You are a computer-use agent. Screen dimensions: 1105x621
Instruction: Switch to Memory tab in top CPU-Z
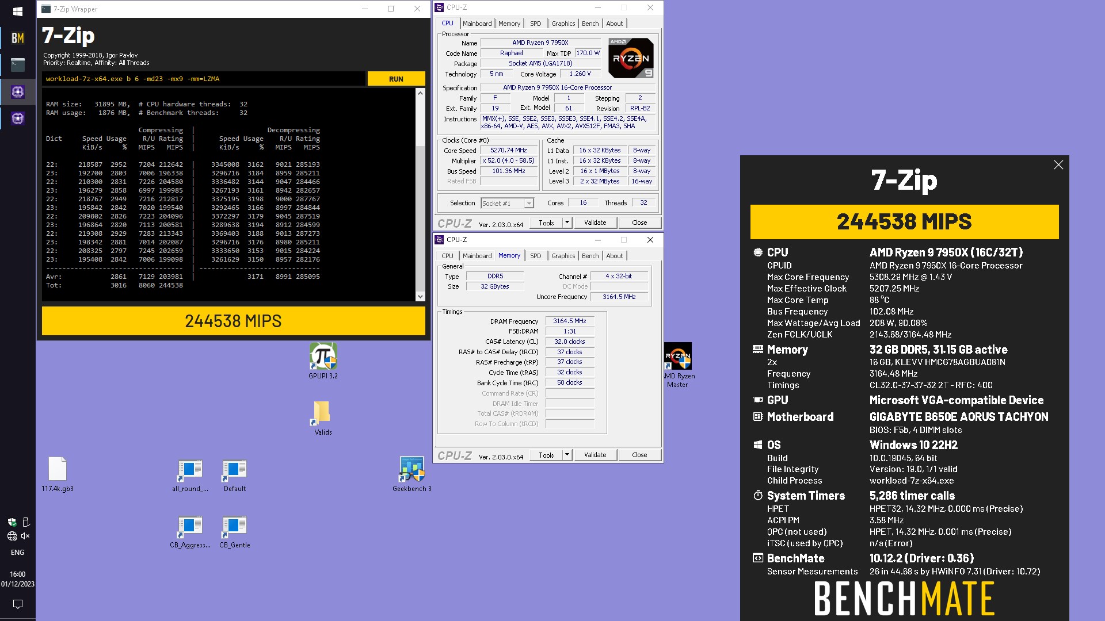509,24
